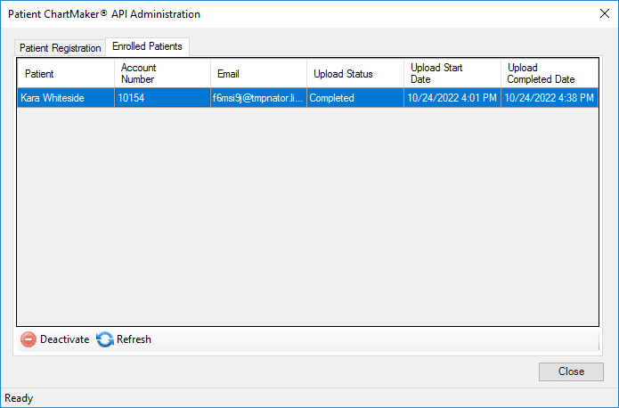Sort by Upload Completed Date header
The height and width of the screenshot is (408, 619).
pyautogui.click(x=550, y=73)
